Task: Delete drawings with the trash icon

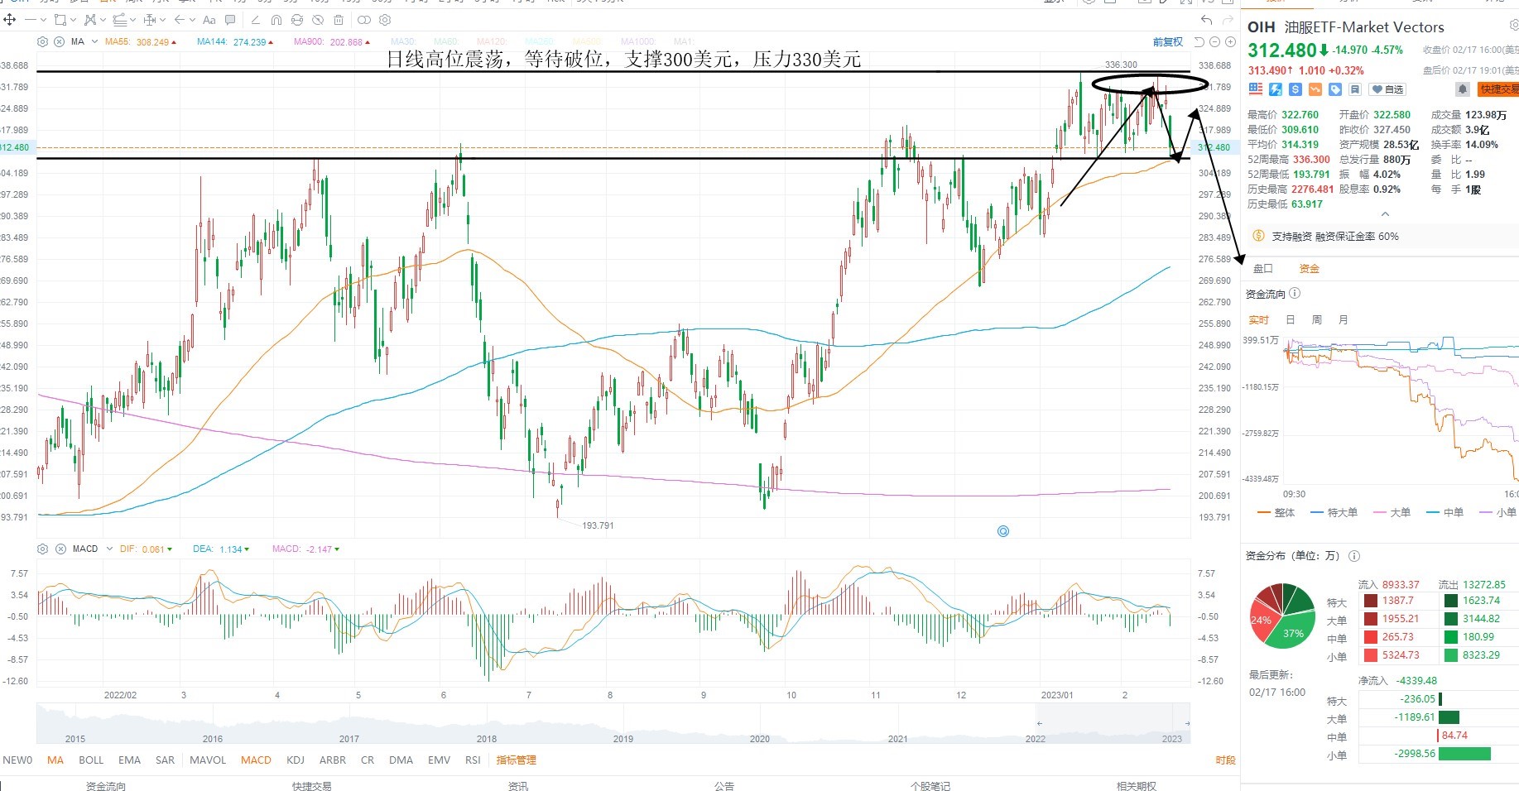Action: [339, 19]
